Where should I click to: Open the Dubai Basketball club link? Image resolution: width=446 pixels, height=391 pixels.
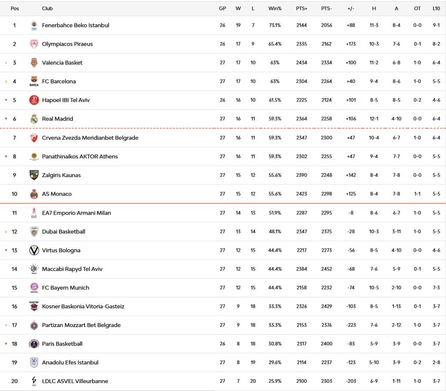[x=63, y=232]
